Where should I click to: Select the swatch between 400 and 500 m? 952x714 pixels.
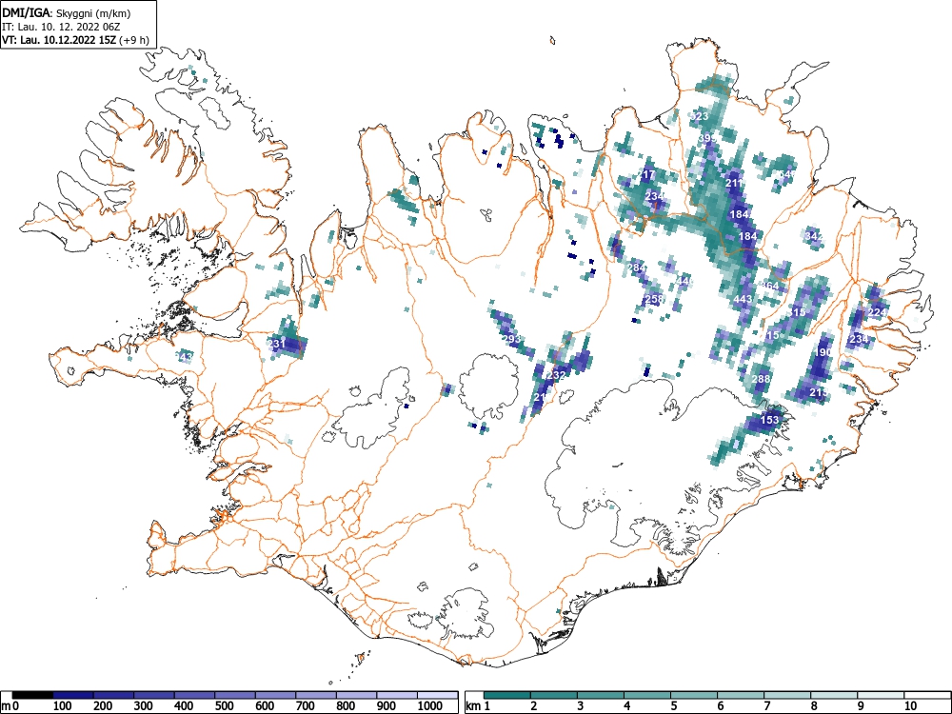pos(194,695)
